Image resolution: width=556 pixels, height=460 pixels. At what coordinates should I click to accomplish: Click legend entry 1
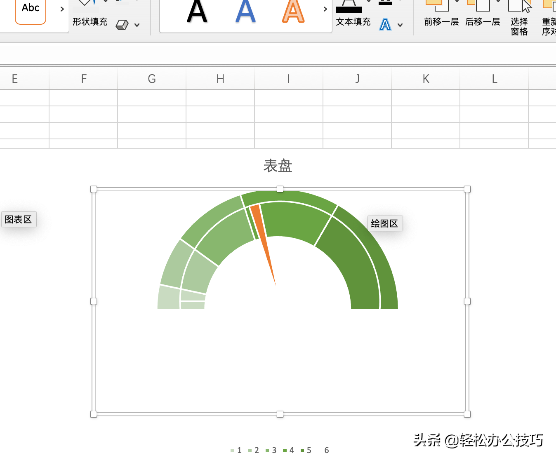[236, 450]
